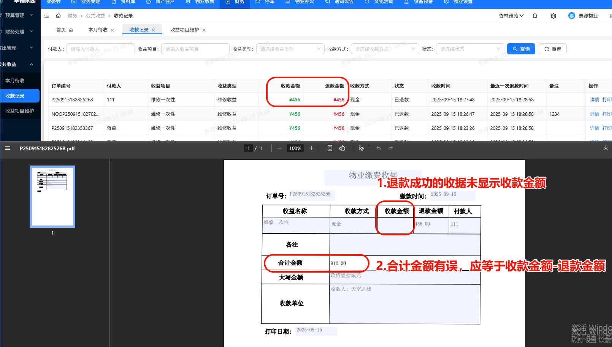
Task: Open the notification bell icon
Action: pos(534,16)
